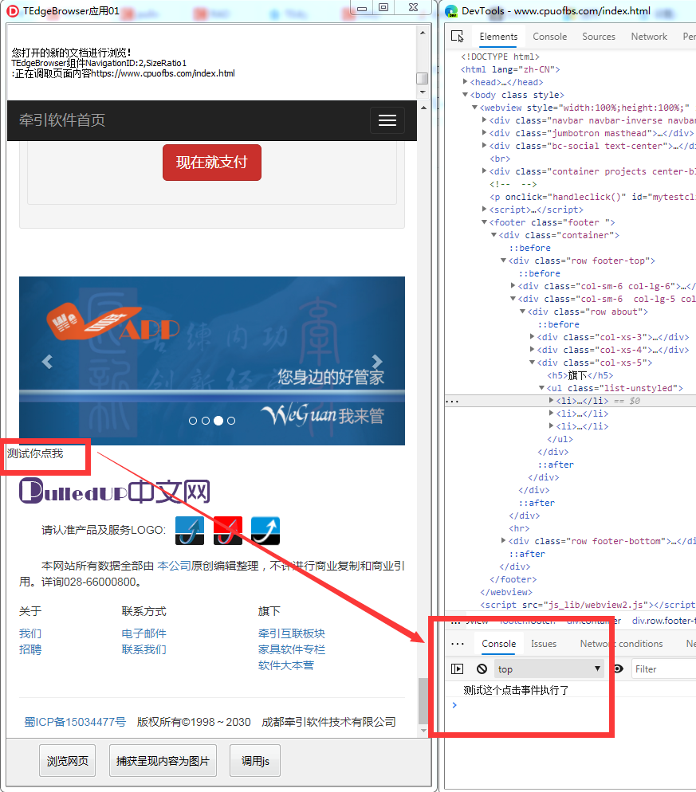Viewport: 696px width, 792px height.
Task: Select the drawer Issues tab
Action: tap(544, 644)
